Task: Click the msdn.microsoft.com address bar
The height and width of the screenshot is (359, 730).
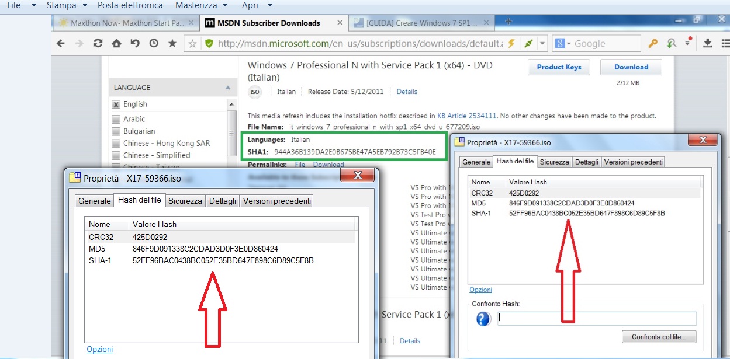Action: point(359,44)
